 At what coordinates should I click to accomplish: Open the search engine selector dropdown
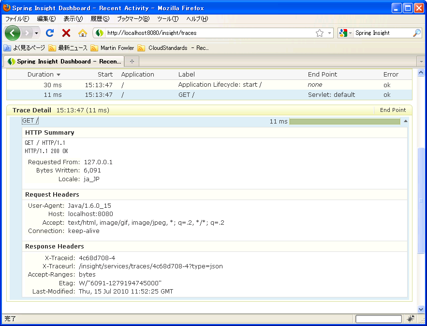click(350, 33)
